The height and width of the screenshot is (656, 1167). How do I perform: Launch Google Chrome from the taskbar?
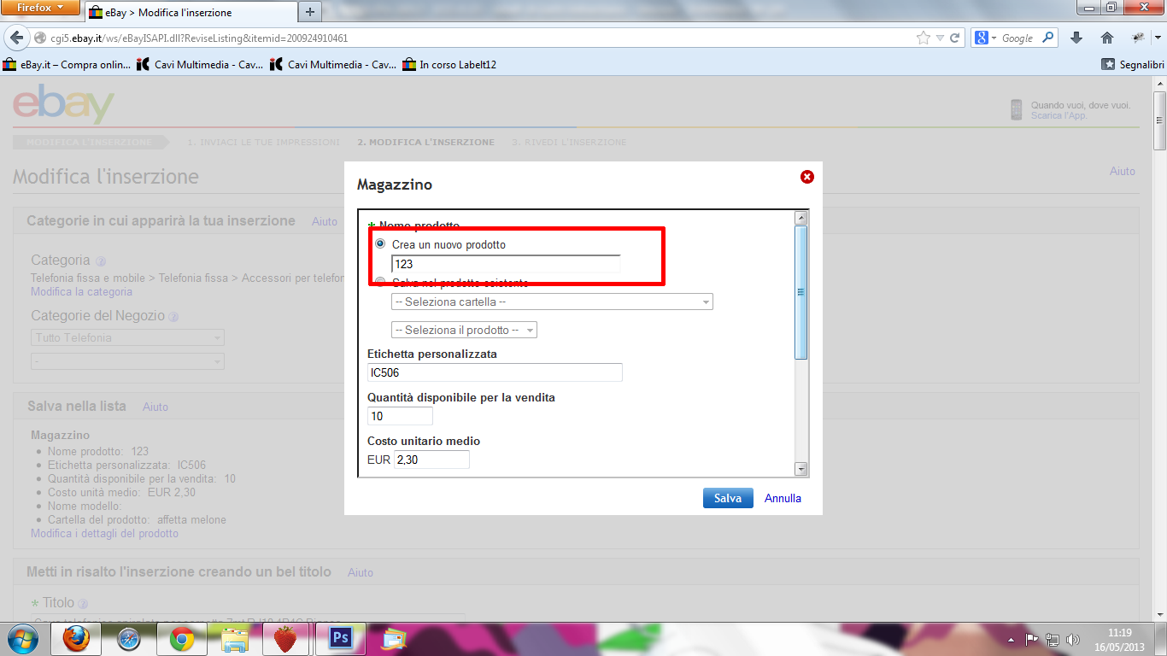[181, 639]
